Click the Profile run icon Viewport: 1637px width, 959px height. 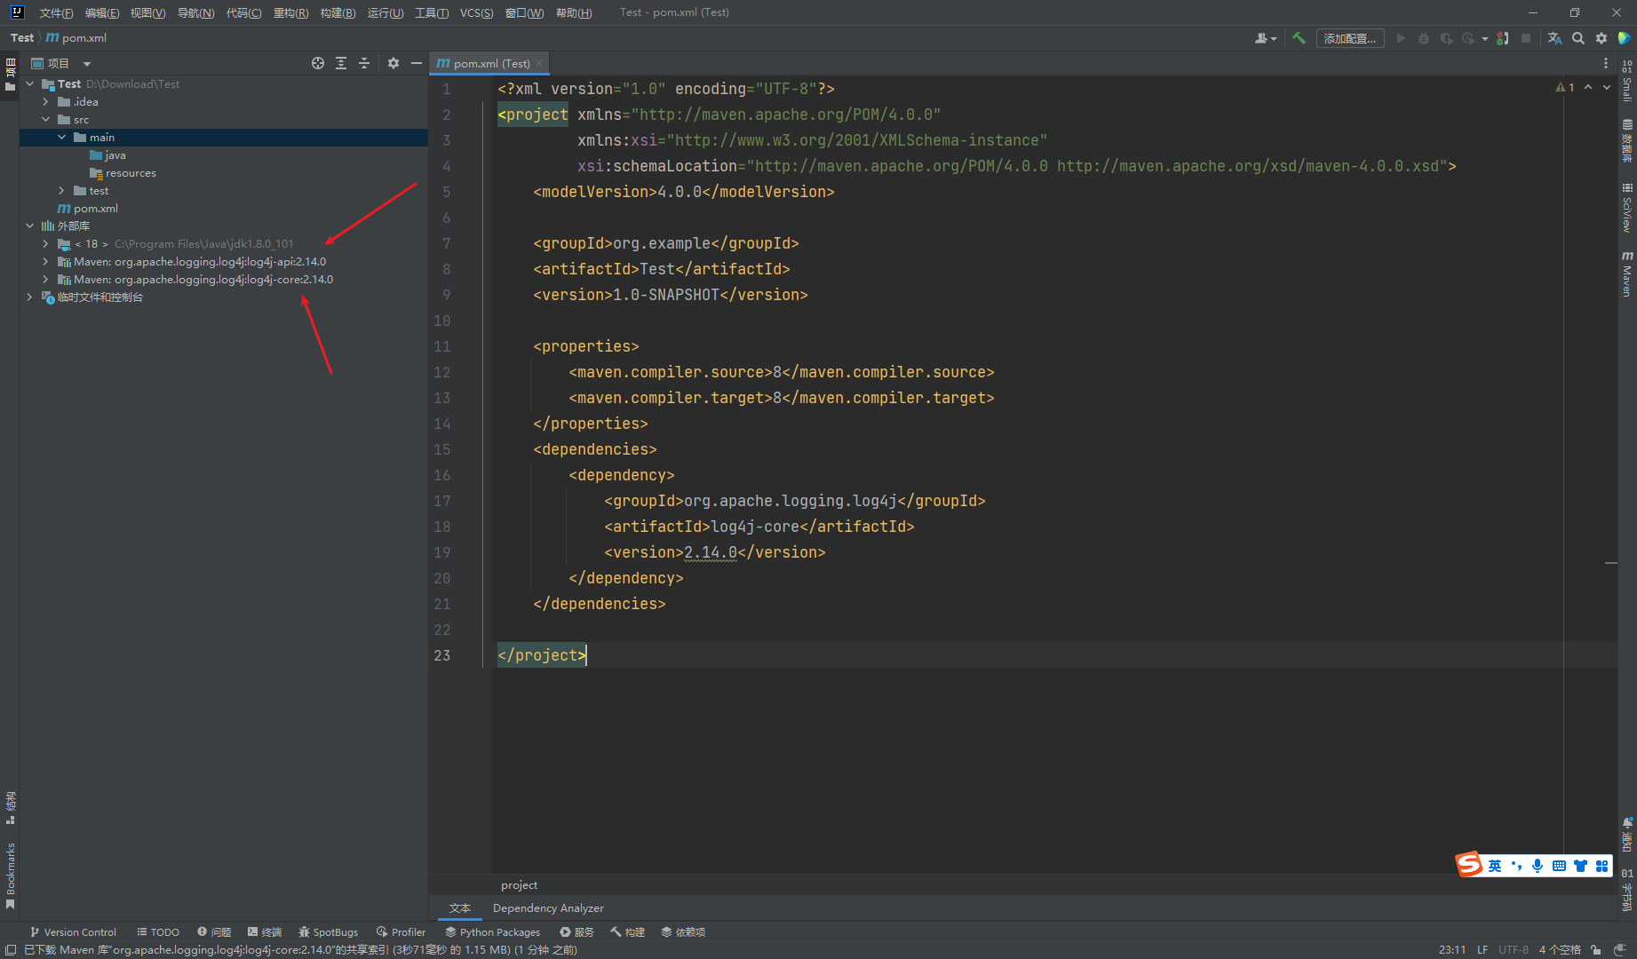(1468, 38)
